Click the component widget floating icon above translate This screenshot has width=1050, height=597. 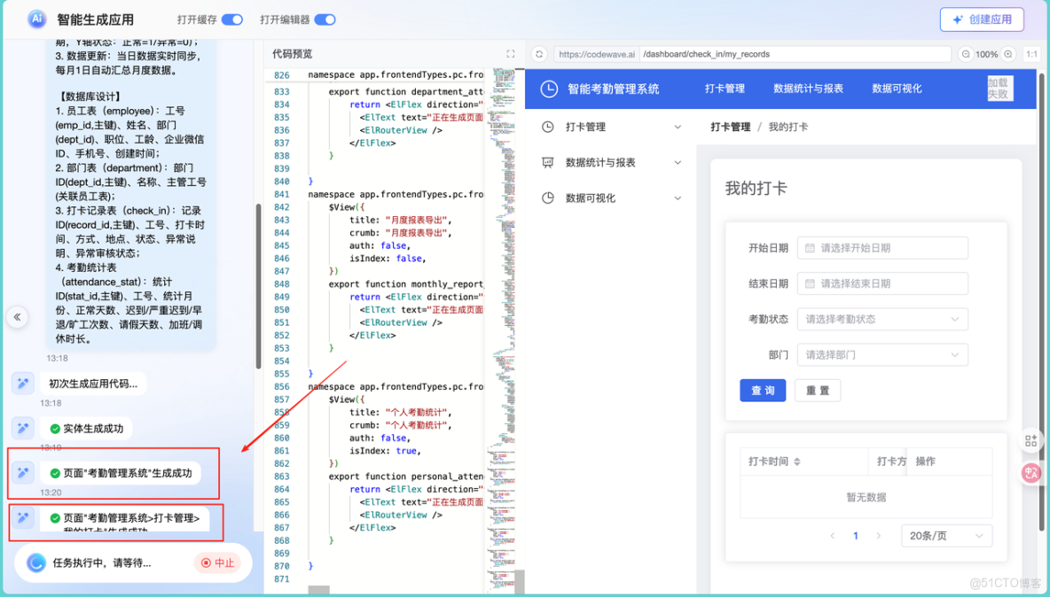1030,440
